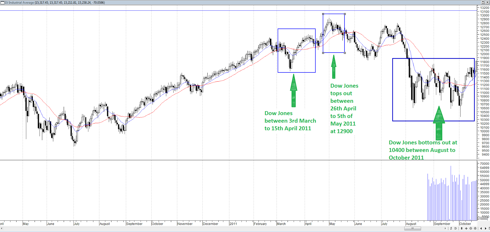The height and width of the screenshot is (232, 490).
Task: Click the zoom in magnifier icon
Action: pos(475,228)
